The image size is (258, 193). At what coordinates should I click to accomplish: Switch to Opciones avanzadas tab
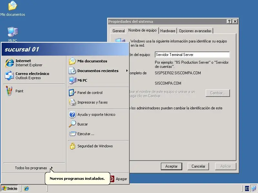(x=195, y=31)
